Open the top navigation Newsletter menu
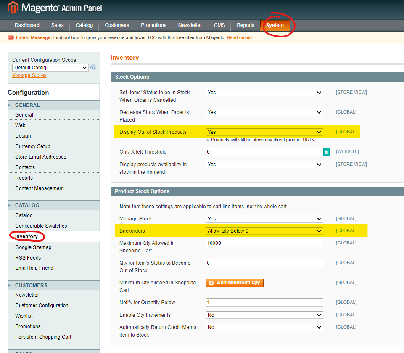404x353 pixels. pyautogui.click(x=190, y=25)
